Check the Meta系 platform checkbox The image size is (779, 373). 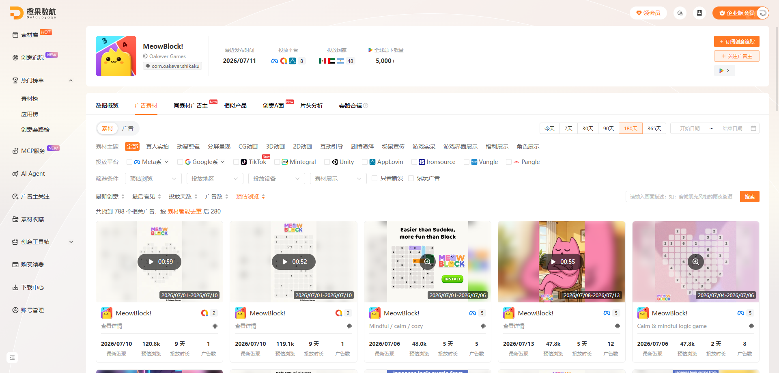129,162
